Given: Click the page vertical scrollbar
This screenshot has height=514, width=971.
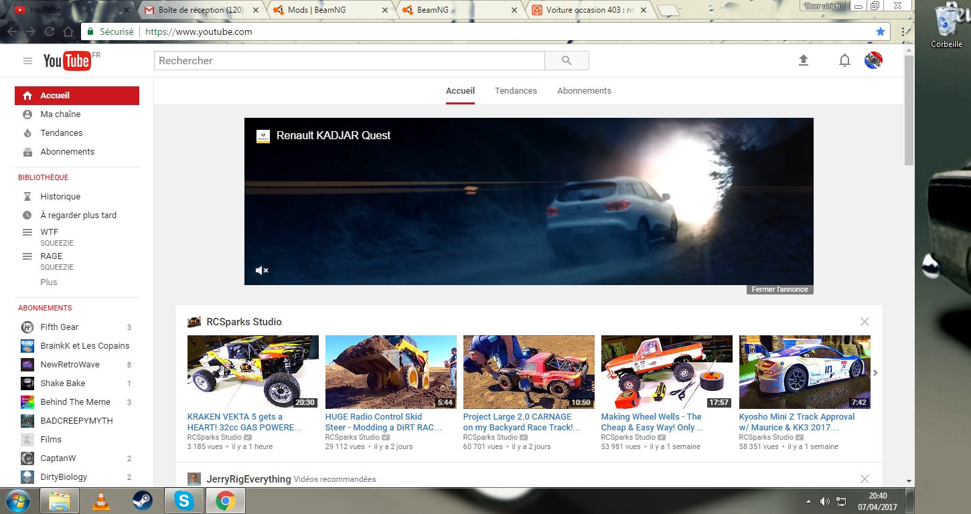Looking at the screenshot, I should [x=909, y=110].
